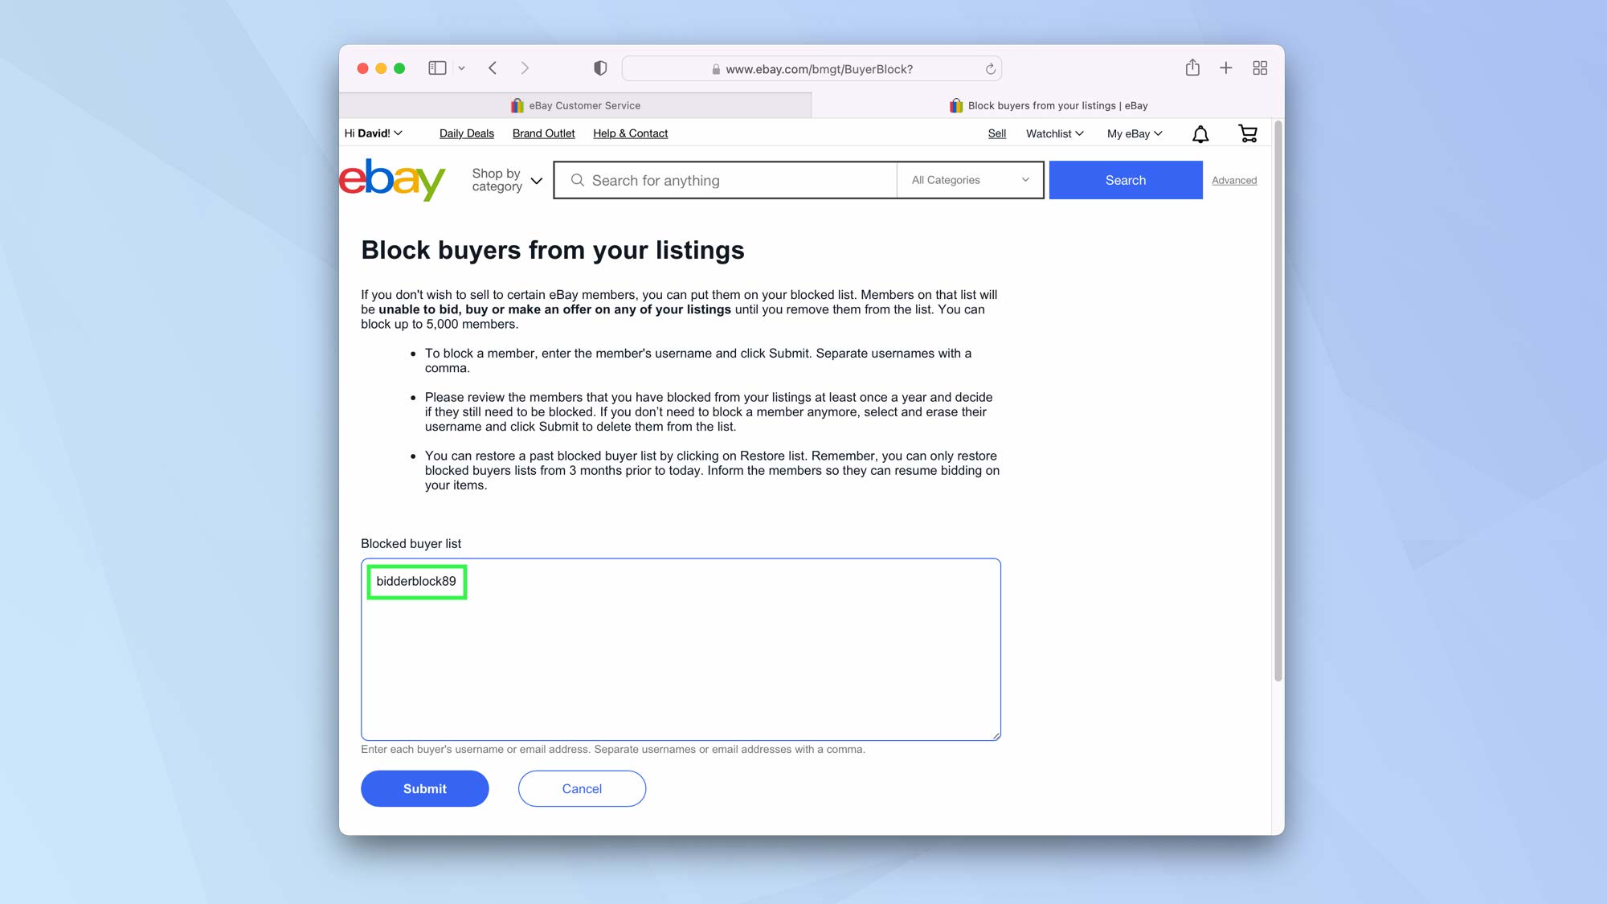Open the Watchlist dropdown
The image size is (1607, 904).
tap(1054, 133)
